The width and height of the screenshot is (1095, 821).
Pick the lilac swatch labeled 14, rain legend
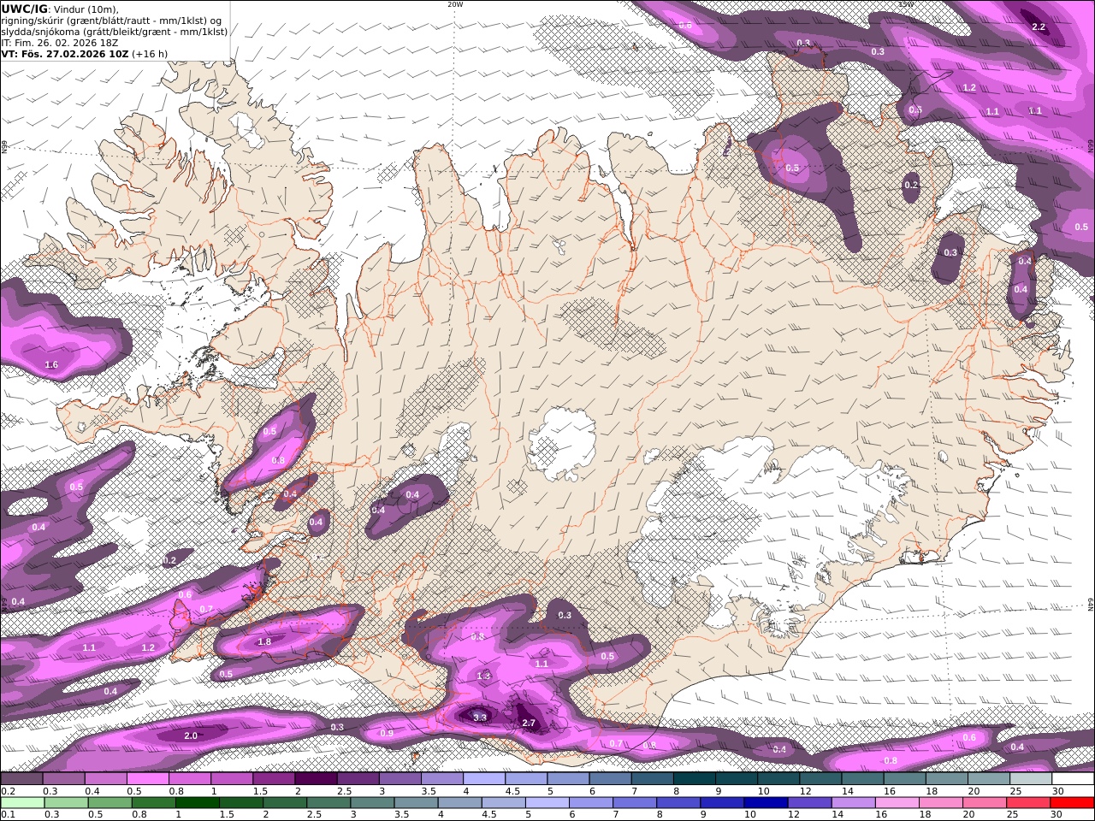[x=852, y=803]
